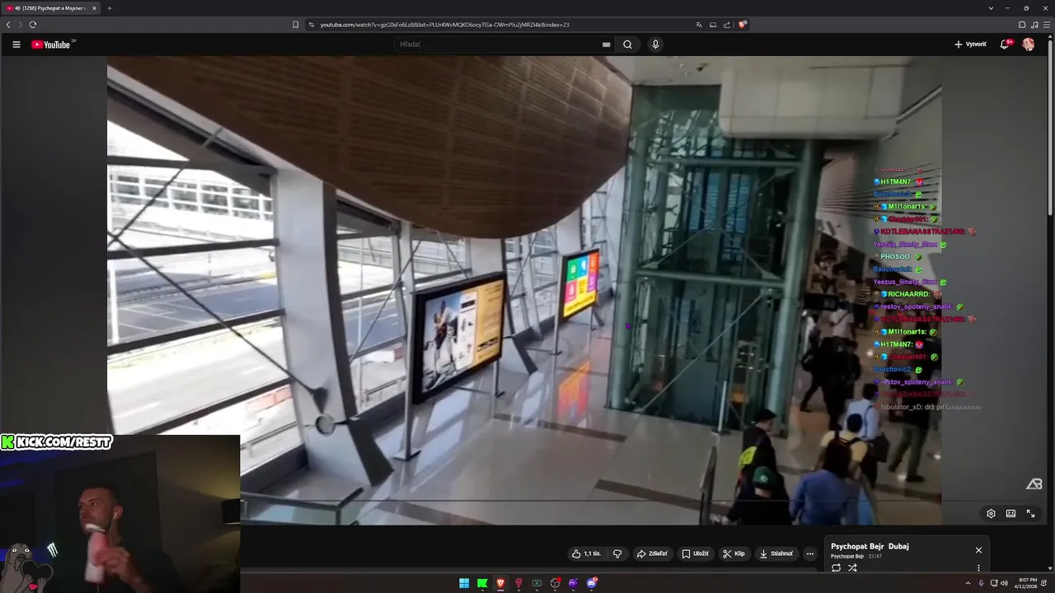The image size is (1055, 593).
Task: Bookmark this page with bookmark icon
Action: coord(295,25)
